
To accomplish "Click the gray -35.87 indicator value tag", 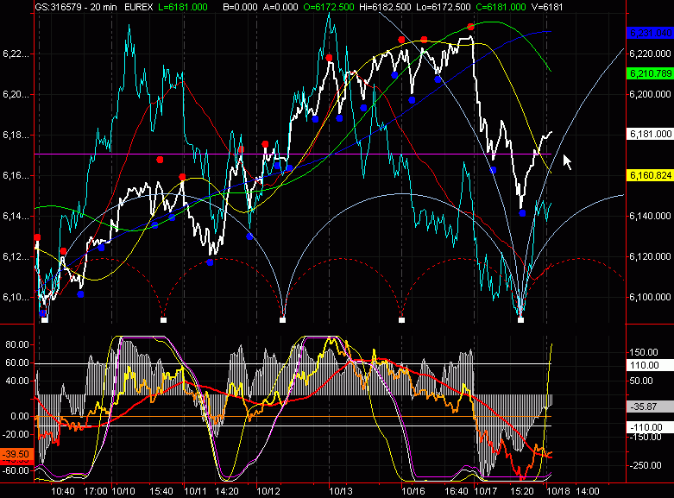I will [x=650, y=407].
